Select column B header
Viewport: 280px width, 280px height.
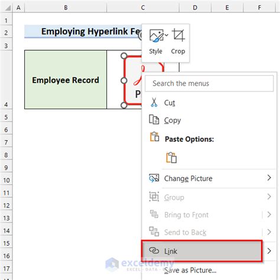coord(66,8)
